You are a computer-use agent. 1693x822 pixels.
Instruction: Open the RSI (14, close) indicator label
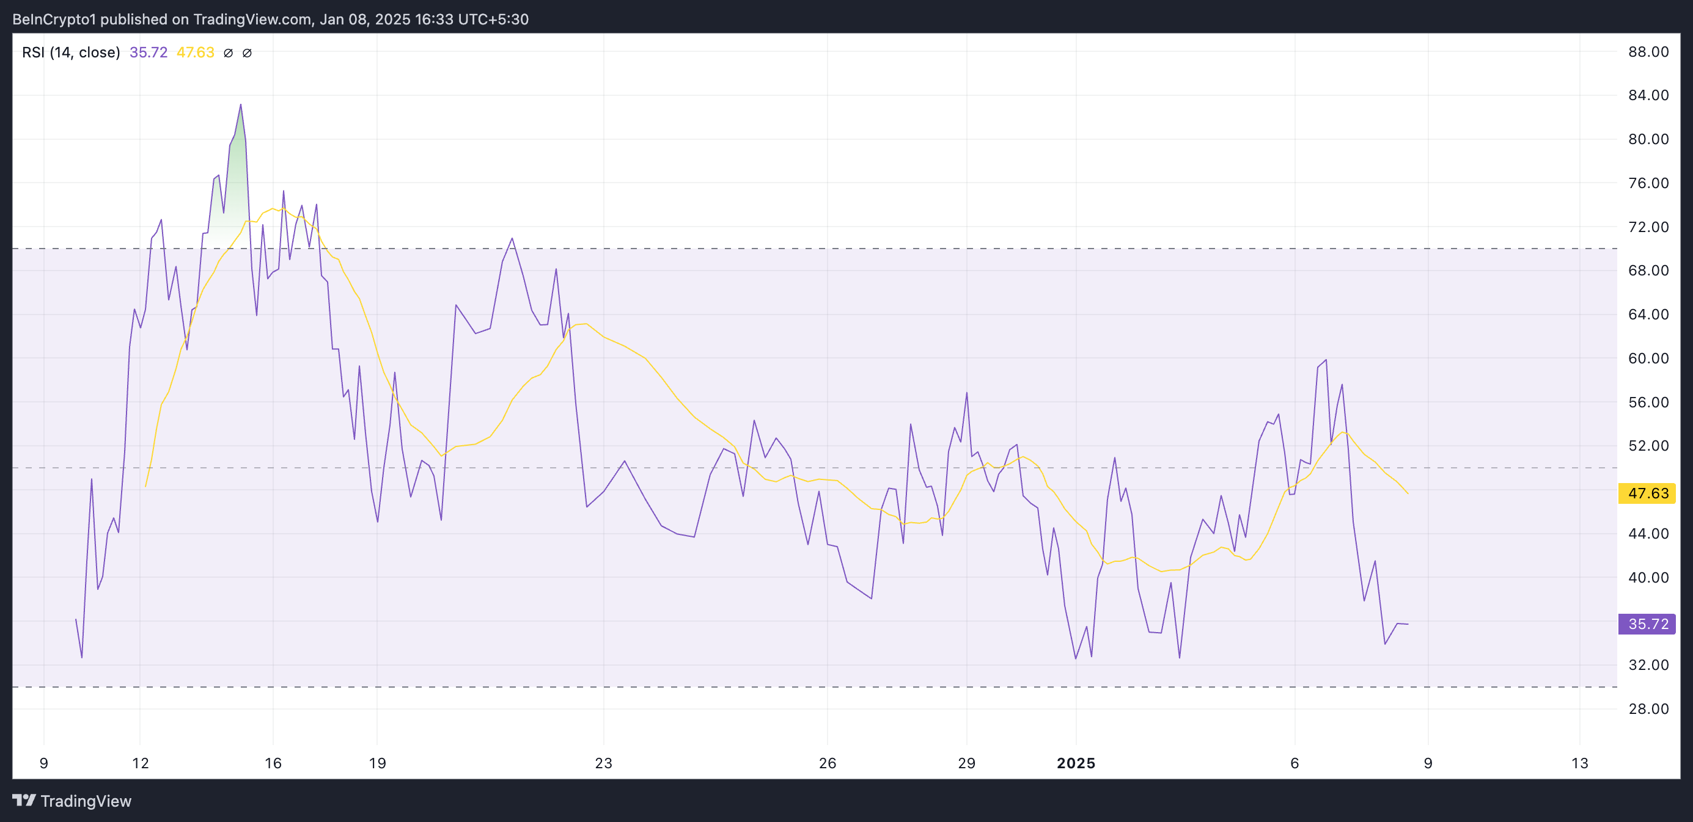tap(71, 53)
